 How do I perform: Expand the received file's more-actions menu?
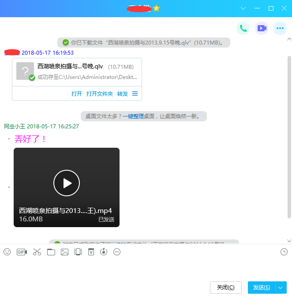pyautogui.click(x=135, y=93)
